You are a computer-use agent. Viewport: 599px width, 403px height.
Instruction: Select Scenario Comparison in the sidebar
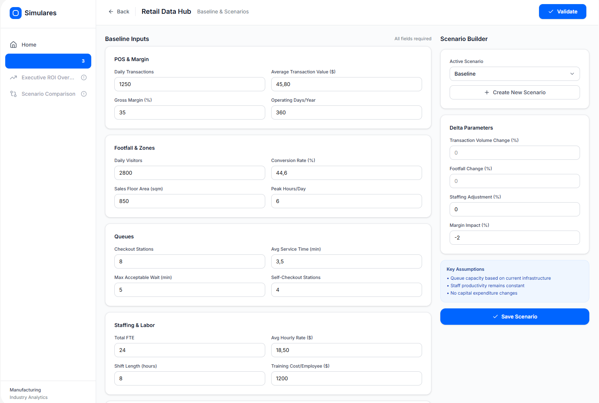(48, 93)
